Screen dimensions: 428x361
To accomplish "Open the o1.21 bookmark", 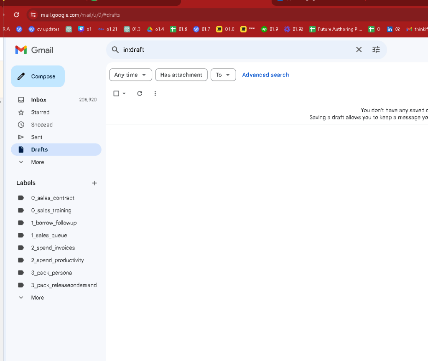I will click(108, 29).
